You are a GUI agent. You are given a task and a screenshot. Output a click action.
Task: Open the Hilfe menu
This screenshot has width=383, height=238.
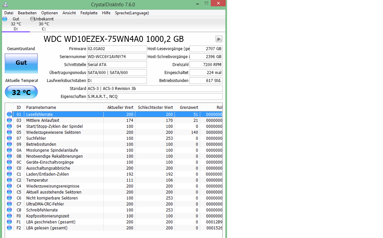(x=106, y=13)
